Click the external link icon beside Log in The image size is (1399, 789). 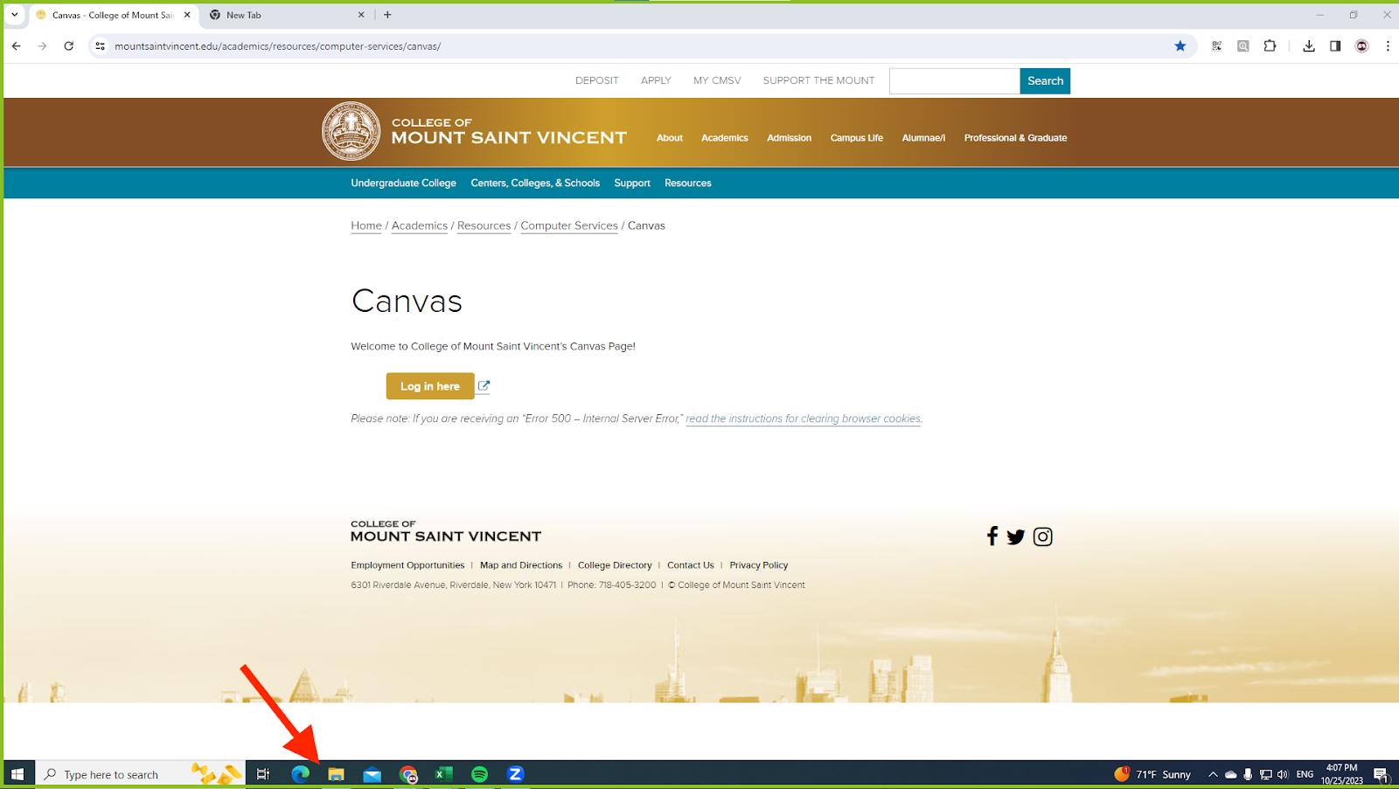click(x=484, y=385)
